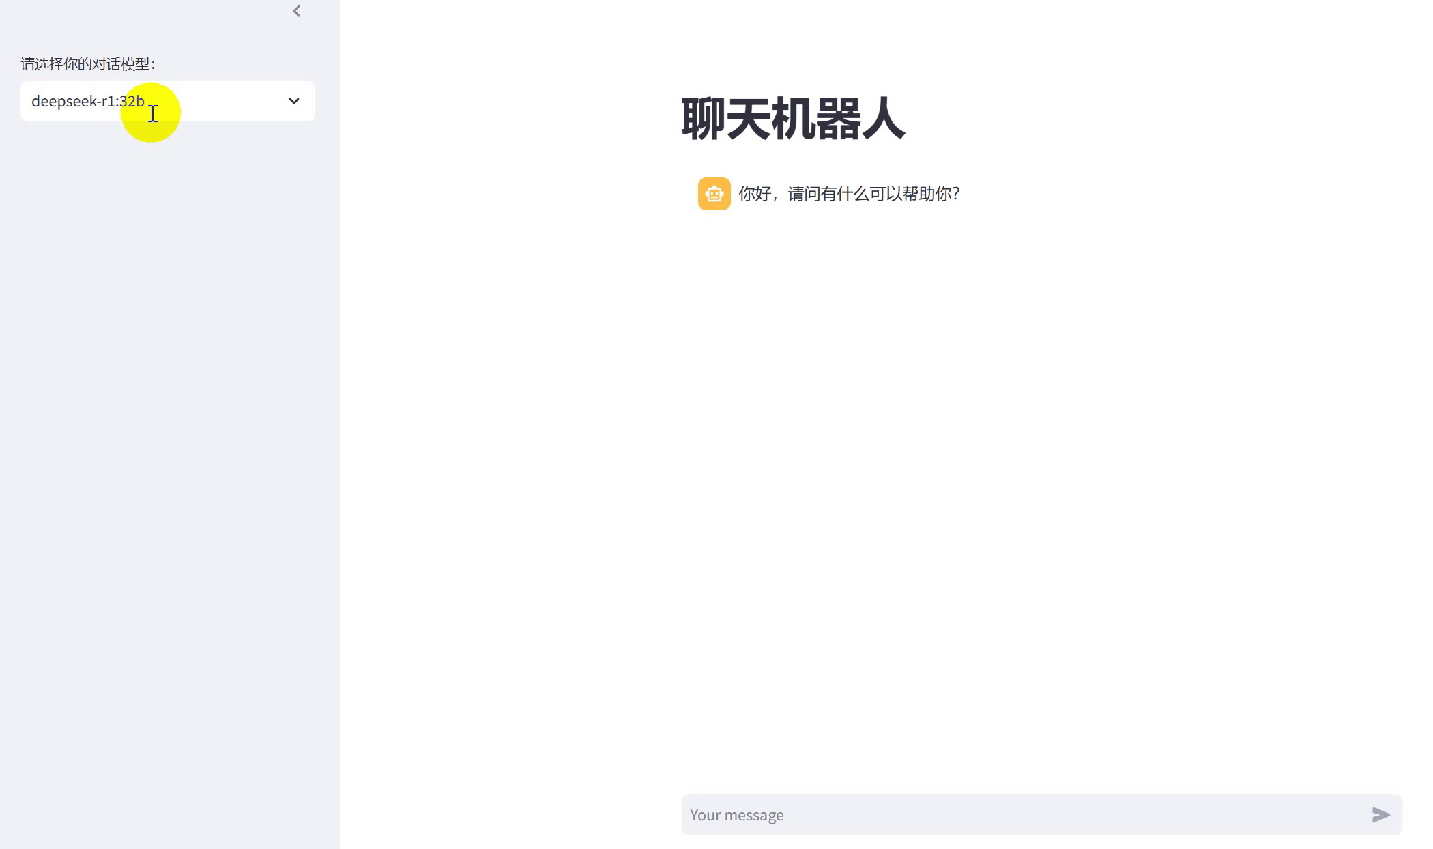Image resolution: width=1433 pixels, height=849 pixels.
Task: Click the Your message placeholder text
Action: pos(736,815)
